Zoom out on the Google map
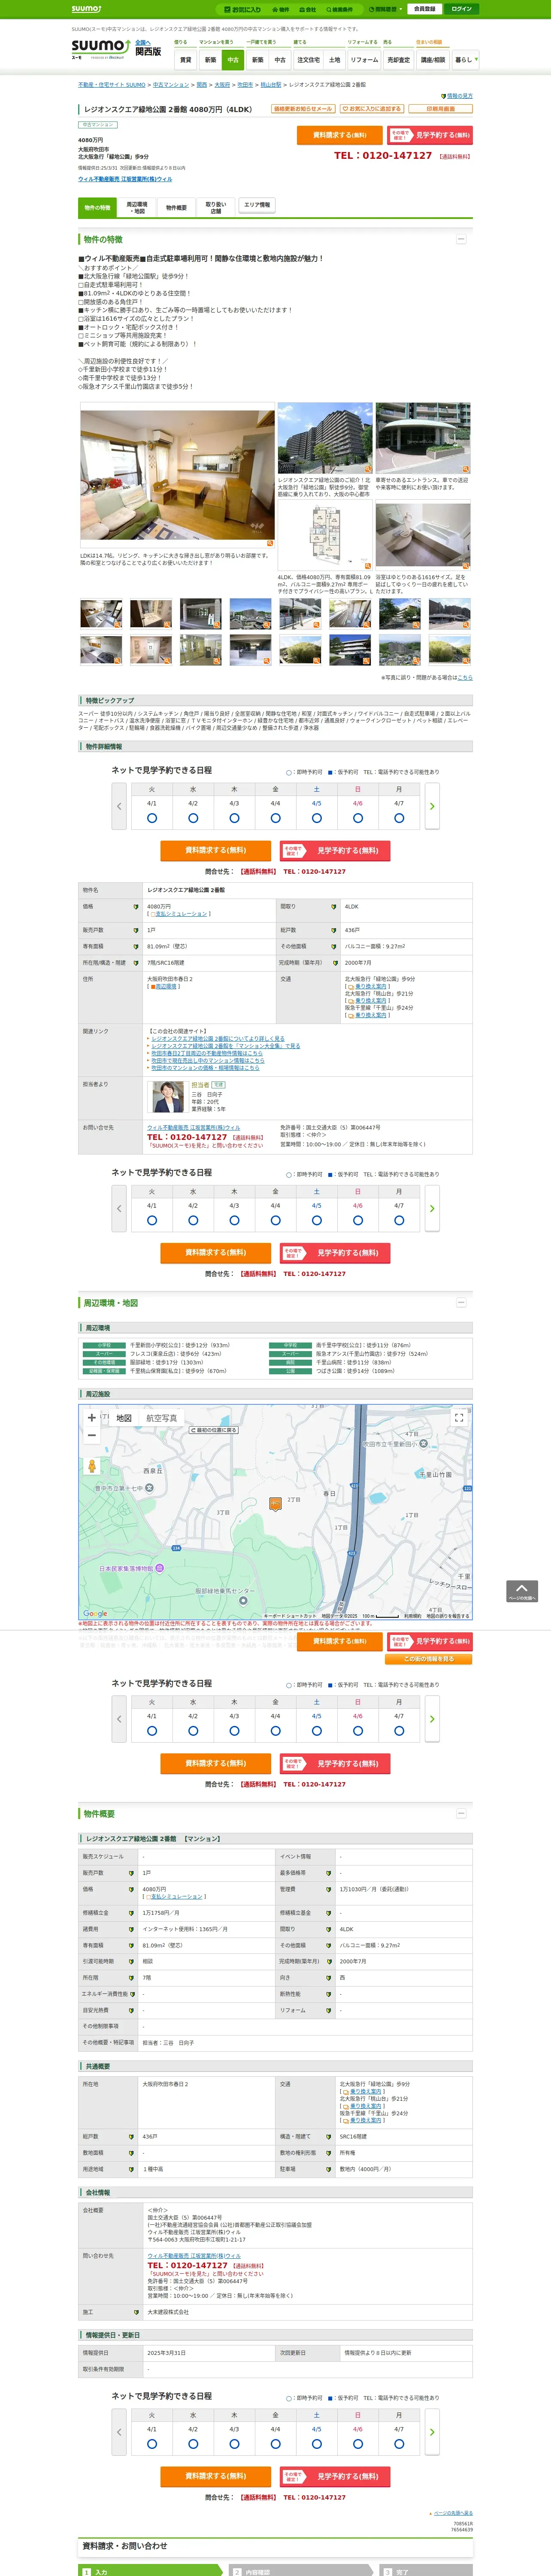This screenshot has width=551, height=2576. click(x=92, y=1435)
